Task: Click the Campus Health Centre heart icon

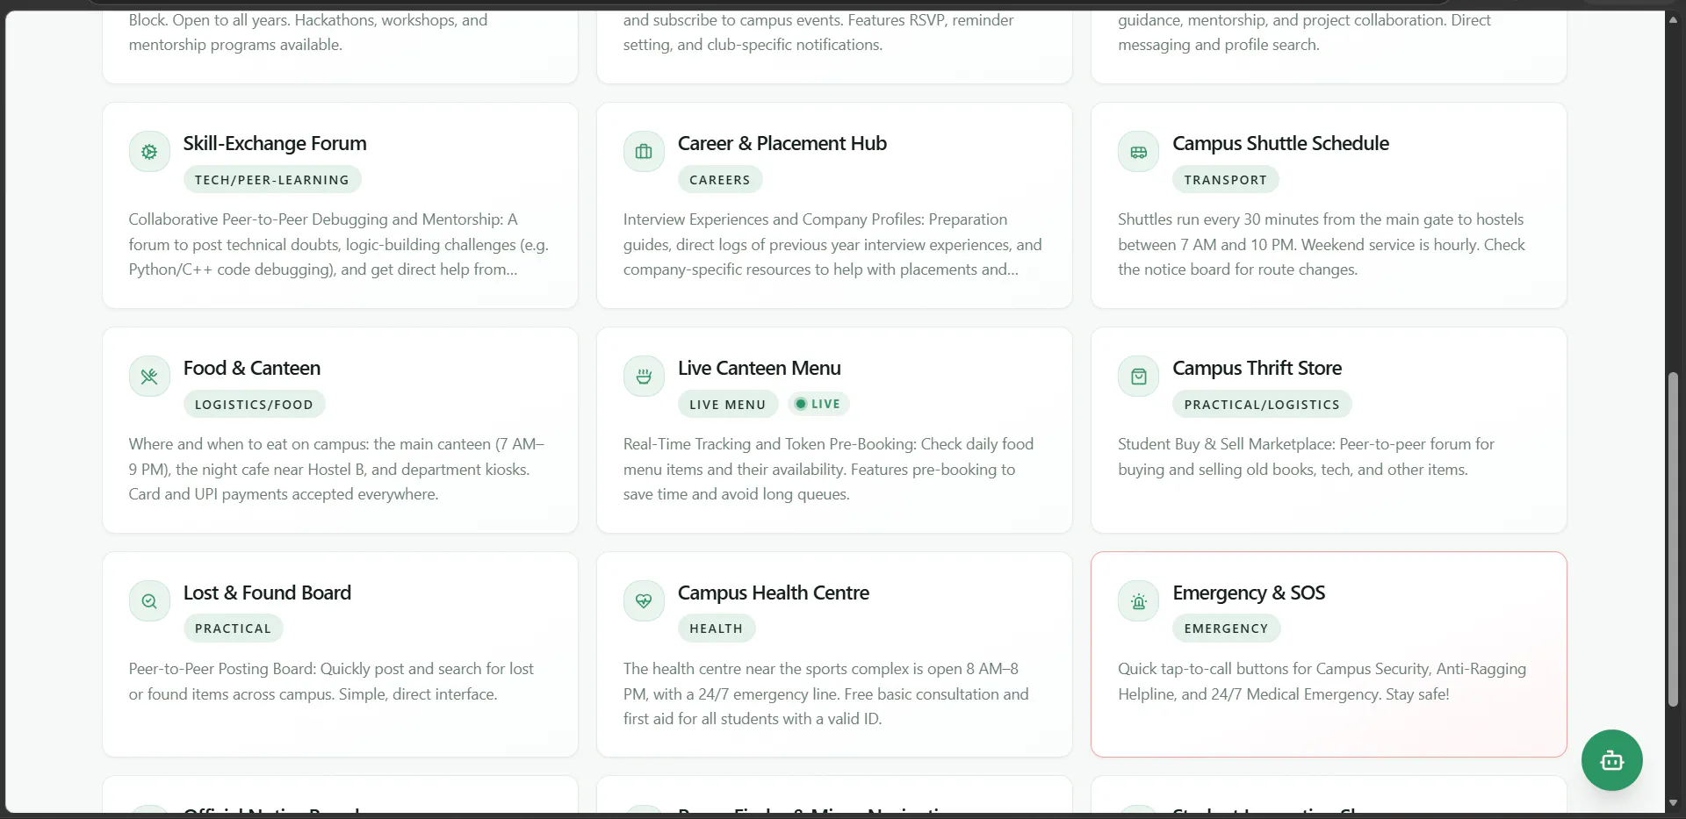Action: point(644,601)
